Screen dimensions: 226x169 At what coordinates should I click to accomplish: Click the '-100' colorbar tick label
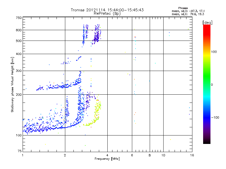point(215,117)
